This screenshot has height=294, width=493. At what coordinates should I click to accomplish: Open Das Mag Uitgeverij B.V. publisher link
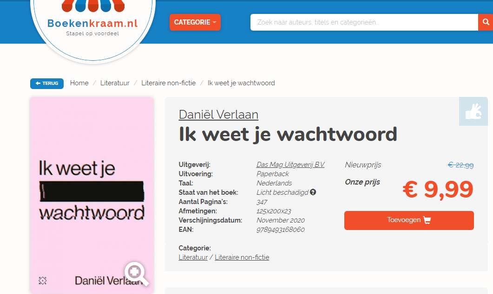click(x=290, y=165)
